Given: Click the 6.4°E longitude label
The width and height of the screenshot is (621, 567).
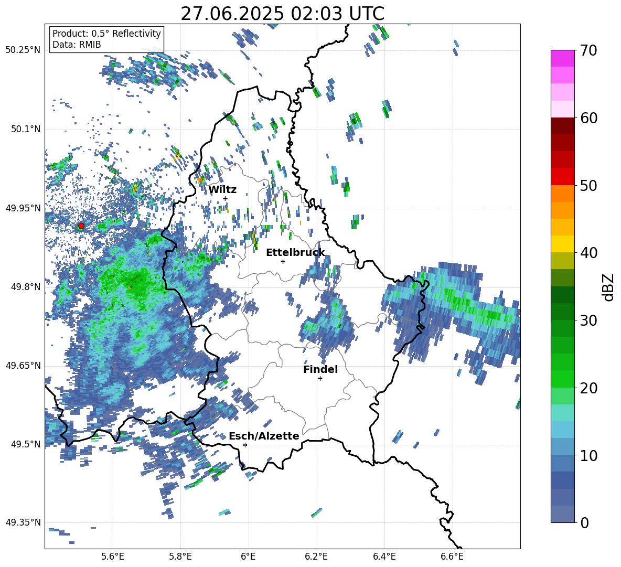Looking at the screenshot, I should 384,557.
